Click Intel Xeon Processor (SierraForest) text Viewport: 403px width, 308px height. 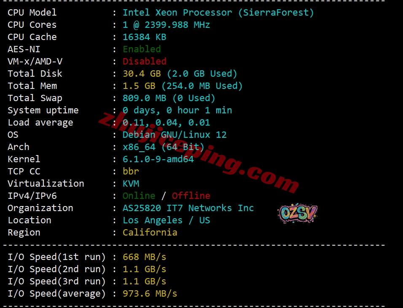tap(218, 13)
